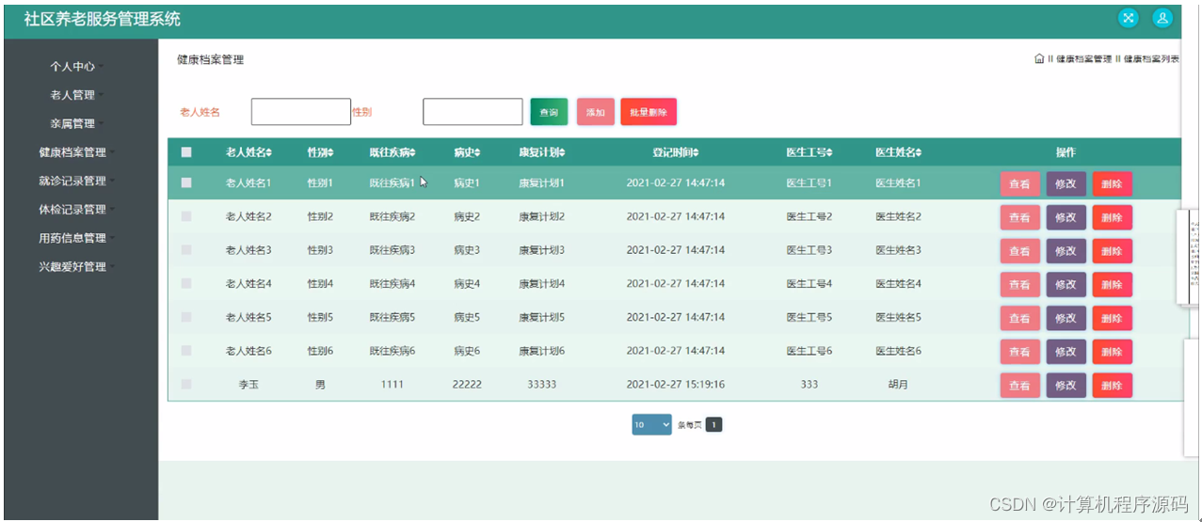
Task: Open the rows-per-page dropdown showing 10
Action: (651, 425)
